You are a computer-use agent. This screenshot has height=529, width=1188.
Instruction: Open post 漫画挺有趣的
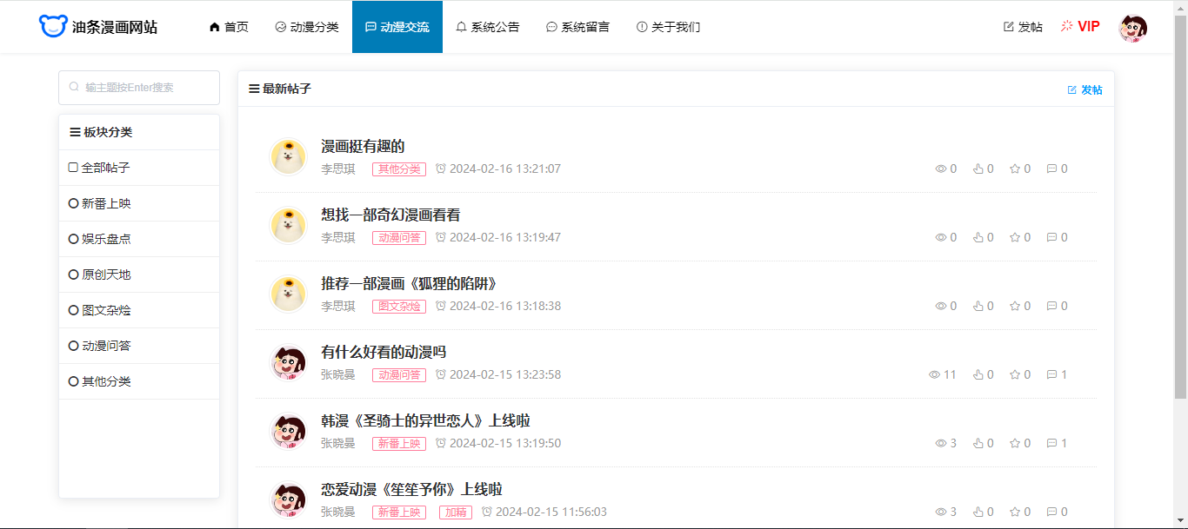point(363,146)
